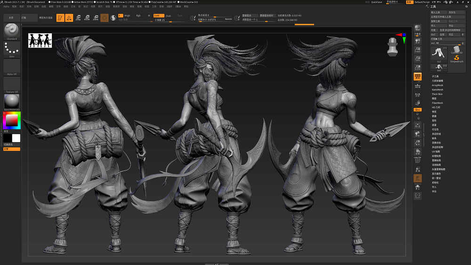Click the silhouette thumbnail in canvas corner
The height and width of the screenshot is (265, 471).
40,41
